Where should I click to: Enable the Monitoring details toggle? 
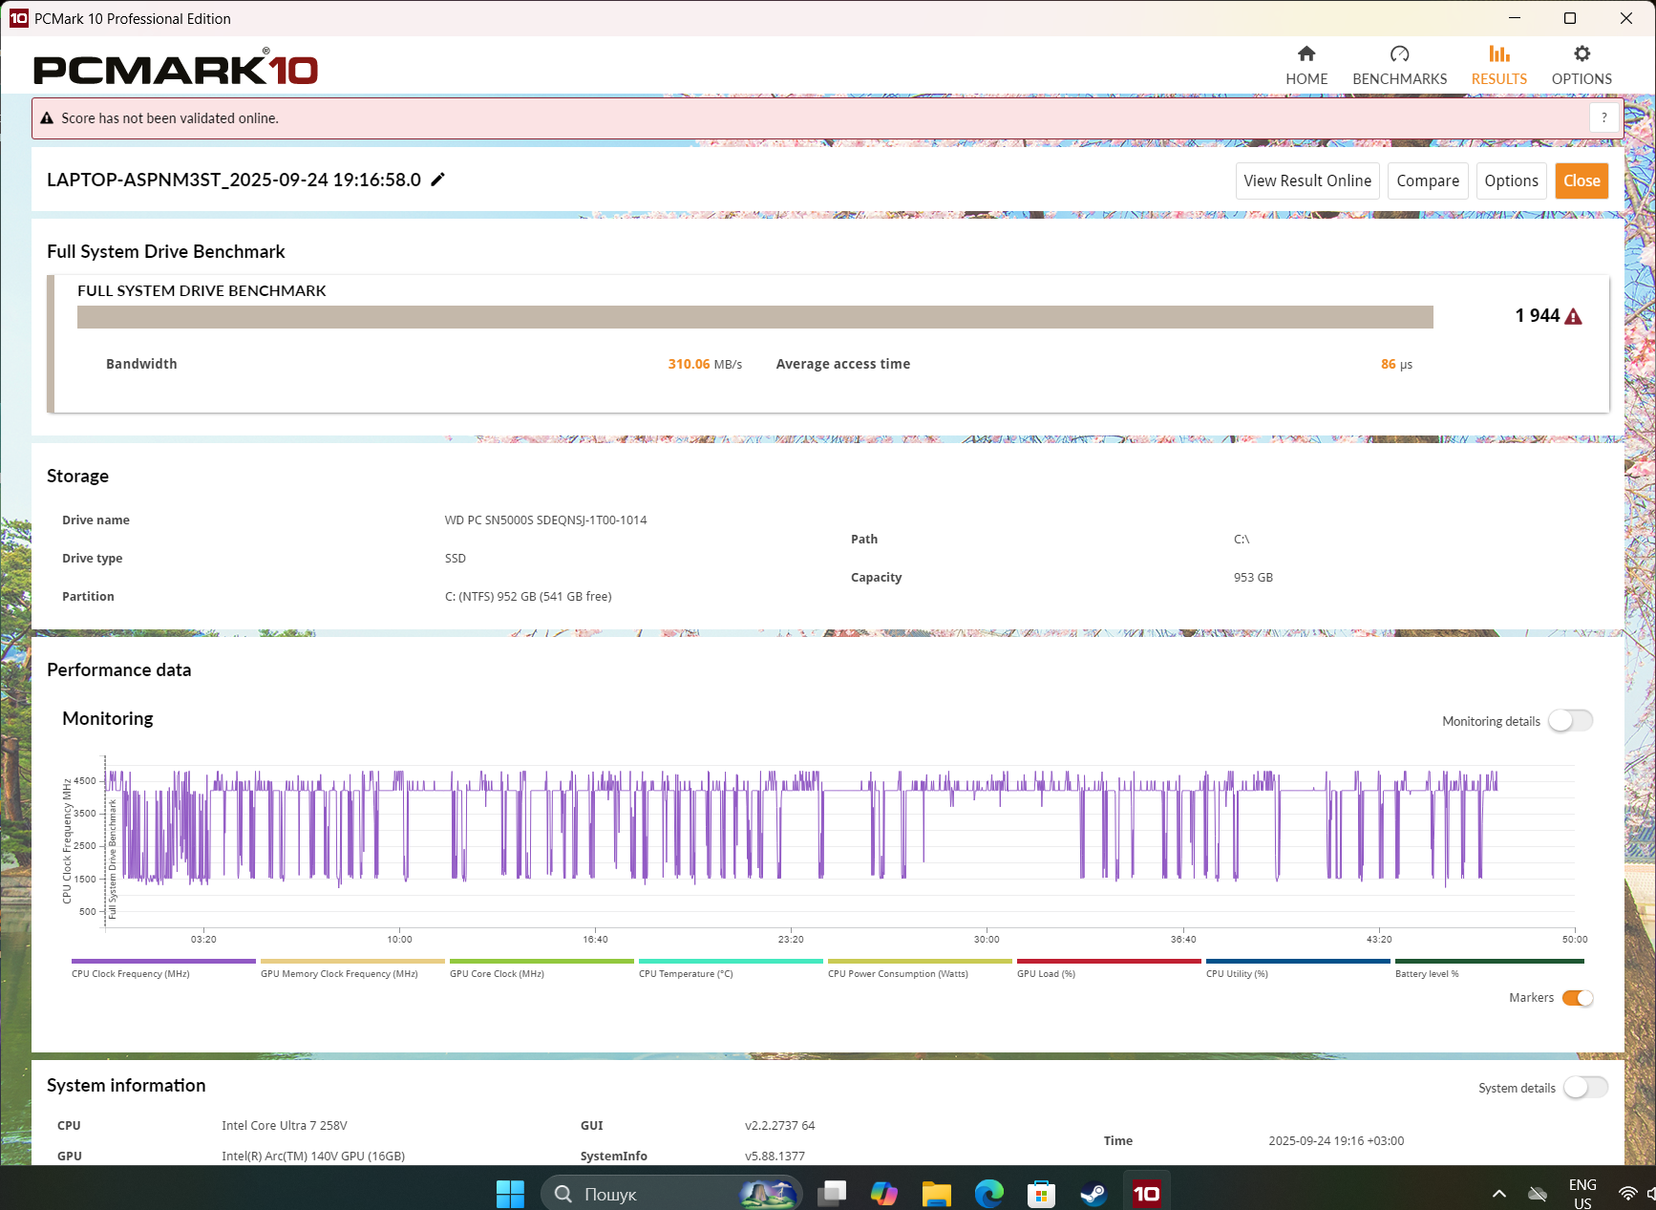click(1570, 721)
